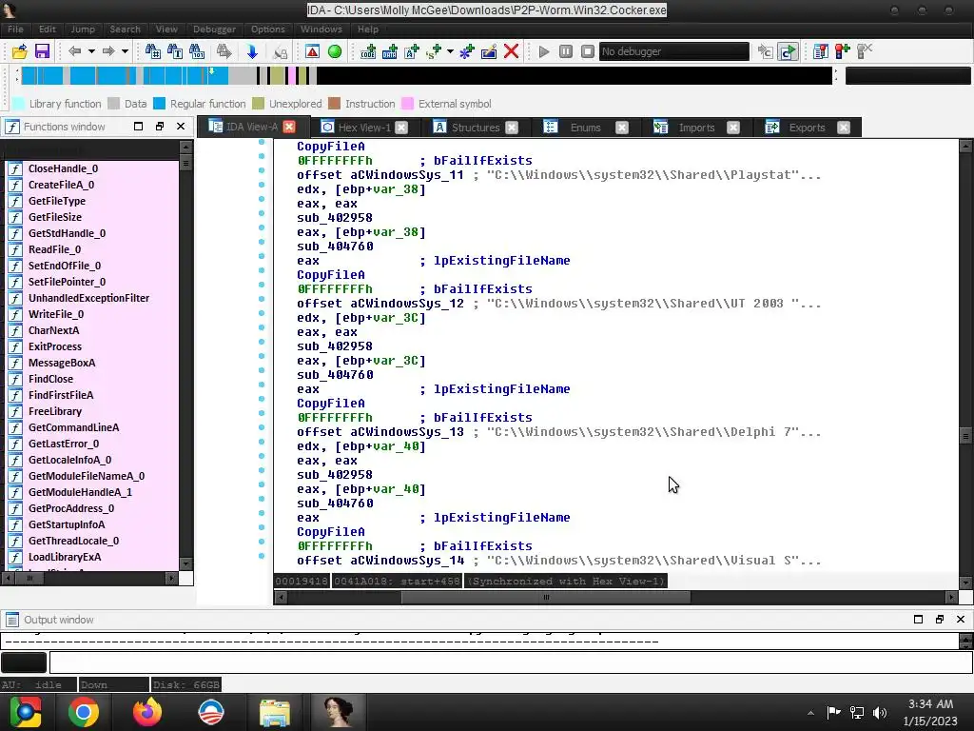The width and height of the screenshot is (974, 731).
Task: Switch to the Structures tab
Action: point(476,128)
